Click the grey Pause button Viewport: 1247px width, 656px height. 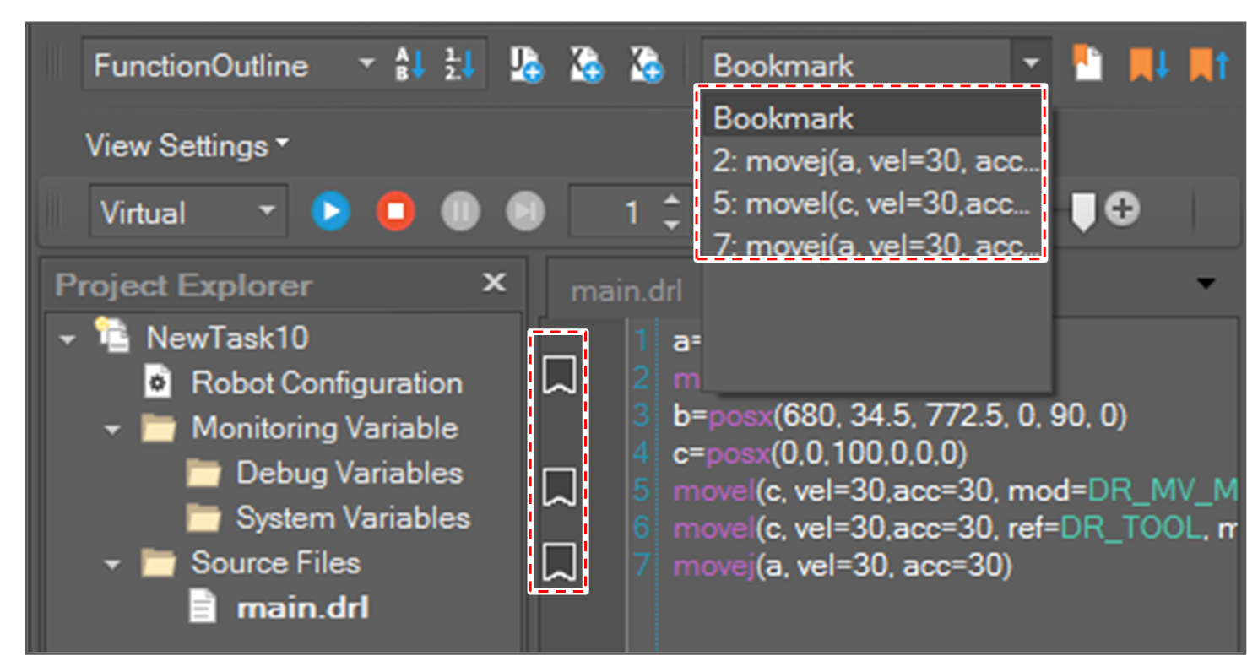pos(460,211)
